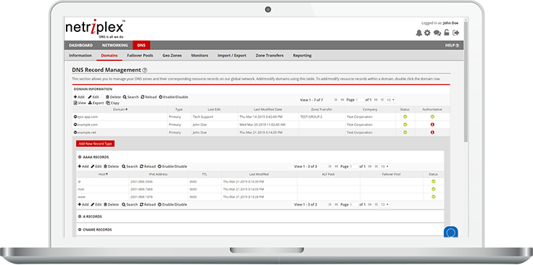Click the Add New Record Type button
The height and width of the screenshot is (265, 533).
pyautogui.click(x=96, y=143)
